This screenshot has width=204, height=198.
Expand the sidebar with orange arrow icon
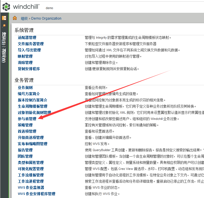[x=4, y=18]
